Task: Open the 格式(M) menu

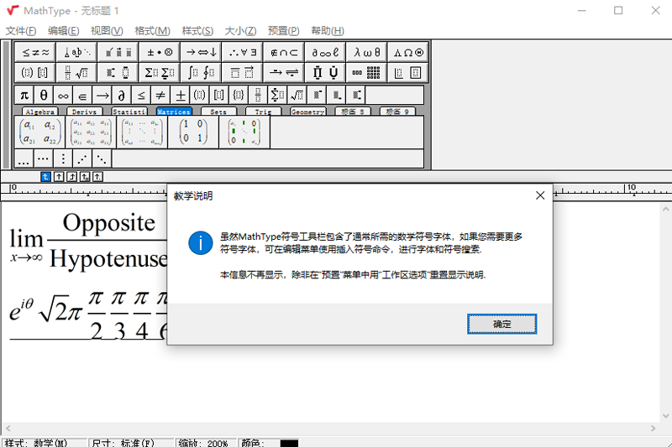Action: click(152, 31)
